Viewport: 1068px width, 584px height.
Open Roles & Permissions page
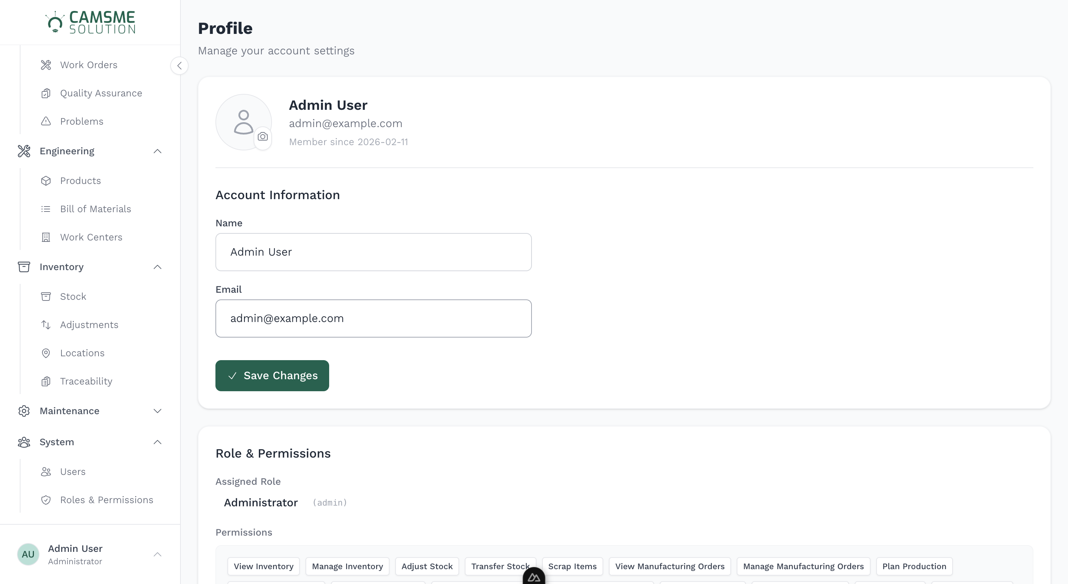[106, 500]
